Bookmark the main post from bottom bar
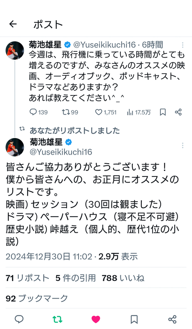 134,320
